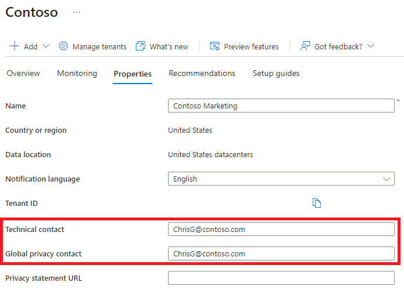Click the Notification language label
404x290 pixels.
(x=43, y=179)
